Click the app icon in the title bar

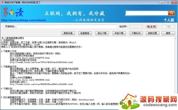(2, 2)
